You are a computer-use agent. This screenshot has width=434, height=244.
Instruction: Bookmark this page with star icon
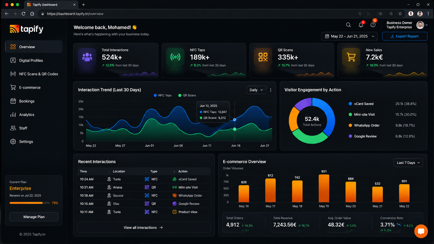(400, 14)
